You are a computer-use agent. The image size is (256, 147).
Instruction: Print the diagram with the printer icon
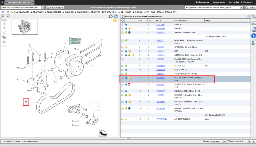pyautogui.click(x=4, y=42)
